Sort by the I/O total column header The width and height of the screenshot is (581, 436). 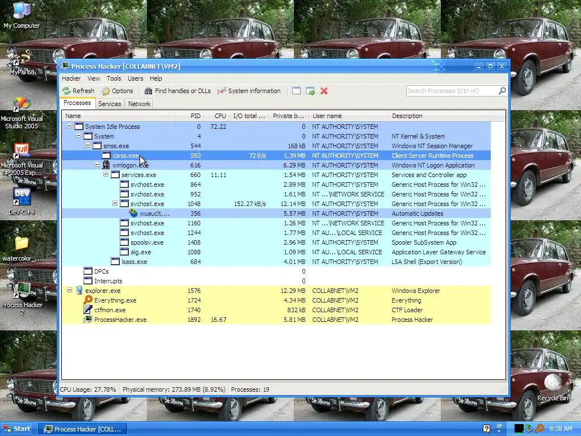pyautogui.click(x=249, y=116)
